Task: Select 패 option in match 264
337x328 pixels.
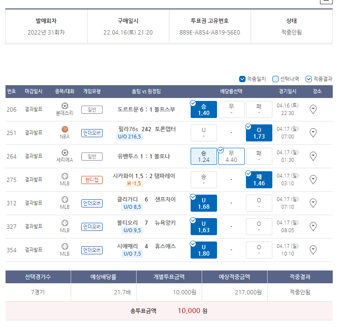Action: click(259, 156)
